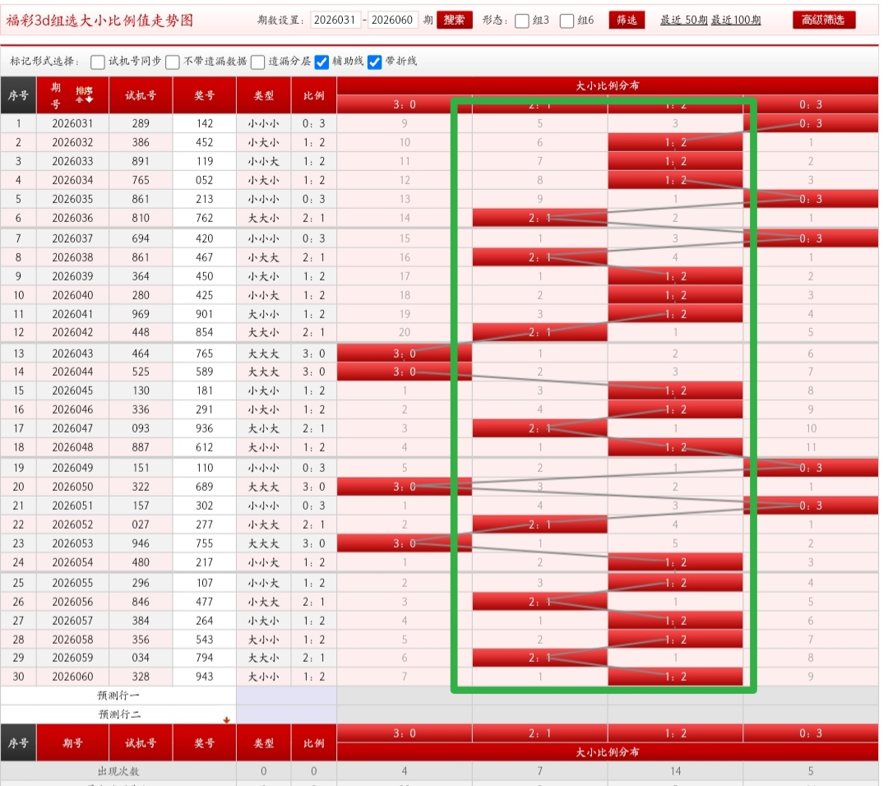Screen dimensions: 888x786
Task: Click the 3:0 cell in row 2026043
Action: tap(404, 353)
